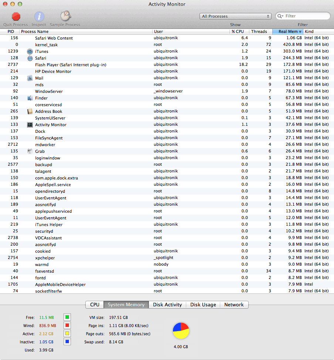Image resolution: width=334 pixels, height=360 pixels.
Task: Select the kernel_task process row
Action: (167, 45)
